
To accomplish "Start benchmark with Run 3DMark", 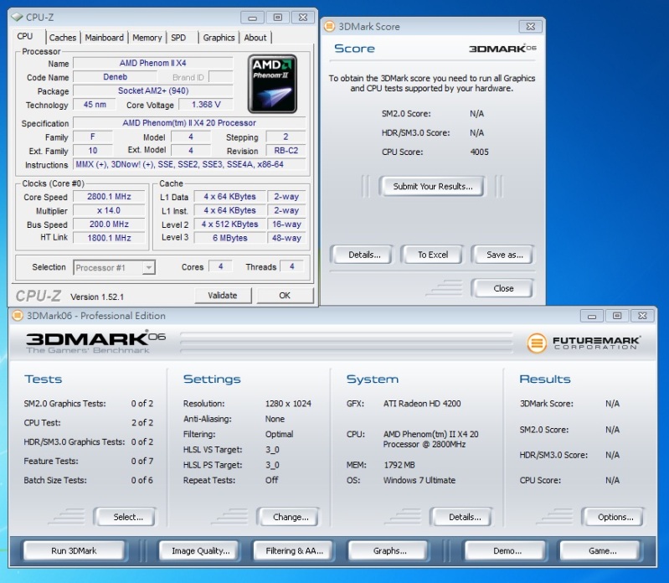I will [74, 550].
